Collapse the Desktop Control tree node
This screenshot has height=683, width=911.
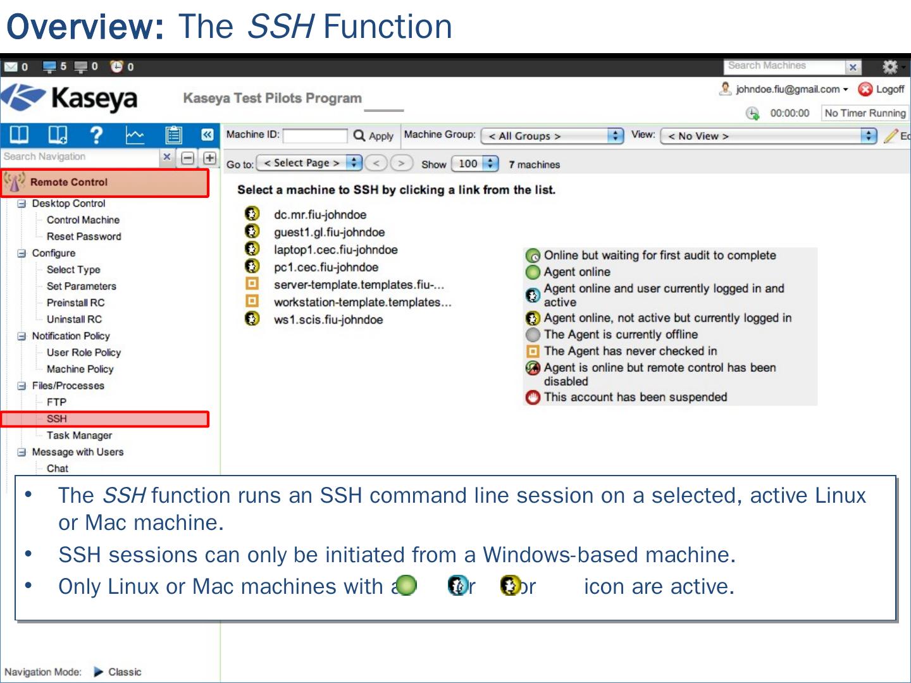pos(22,204)
